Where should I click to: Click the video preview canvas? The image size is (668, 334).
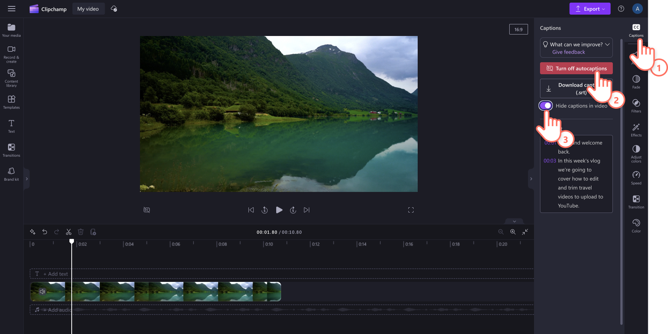coord(278,114)
